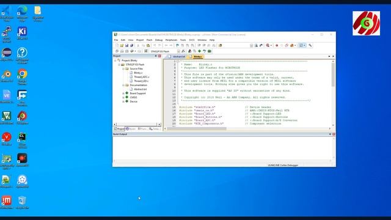
Task: Open editor tab list dropdown arrow
Action: pos(329,56)
